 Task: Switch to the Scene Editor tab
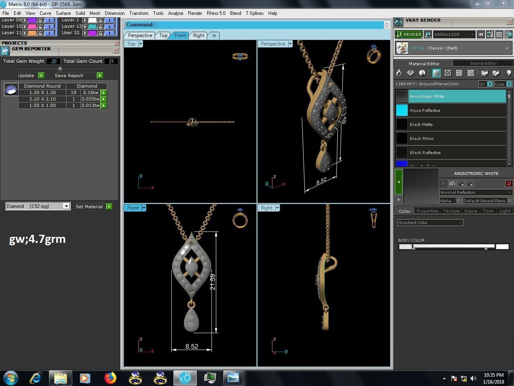click(483, 63)
